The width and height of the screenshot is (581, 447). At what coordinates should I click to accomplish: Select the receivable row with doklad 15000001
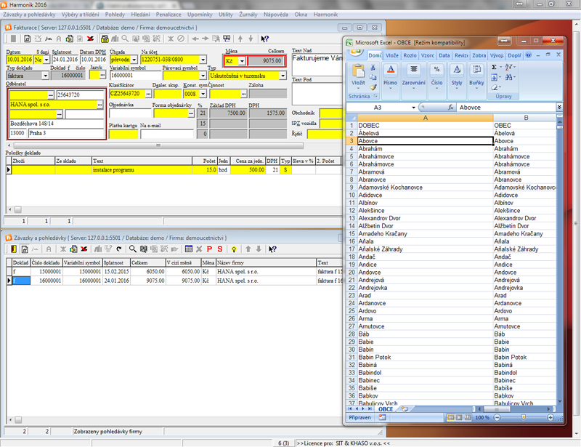coord(174,272)
